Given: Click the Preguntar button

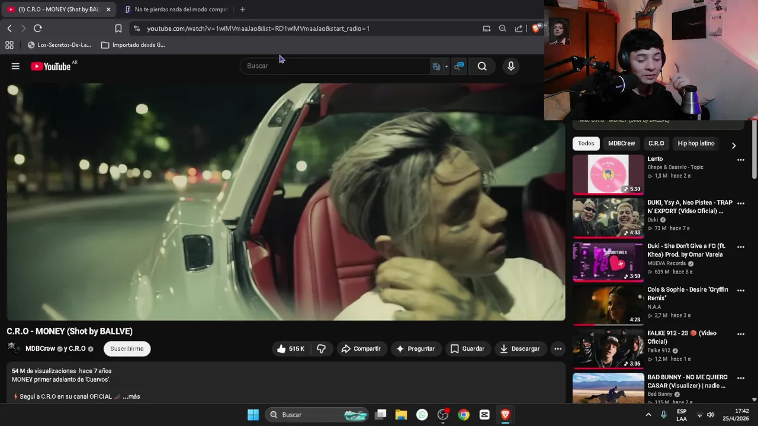Looking at the screenshot, I should pyautogui.click(x=415, y=349).
